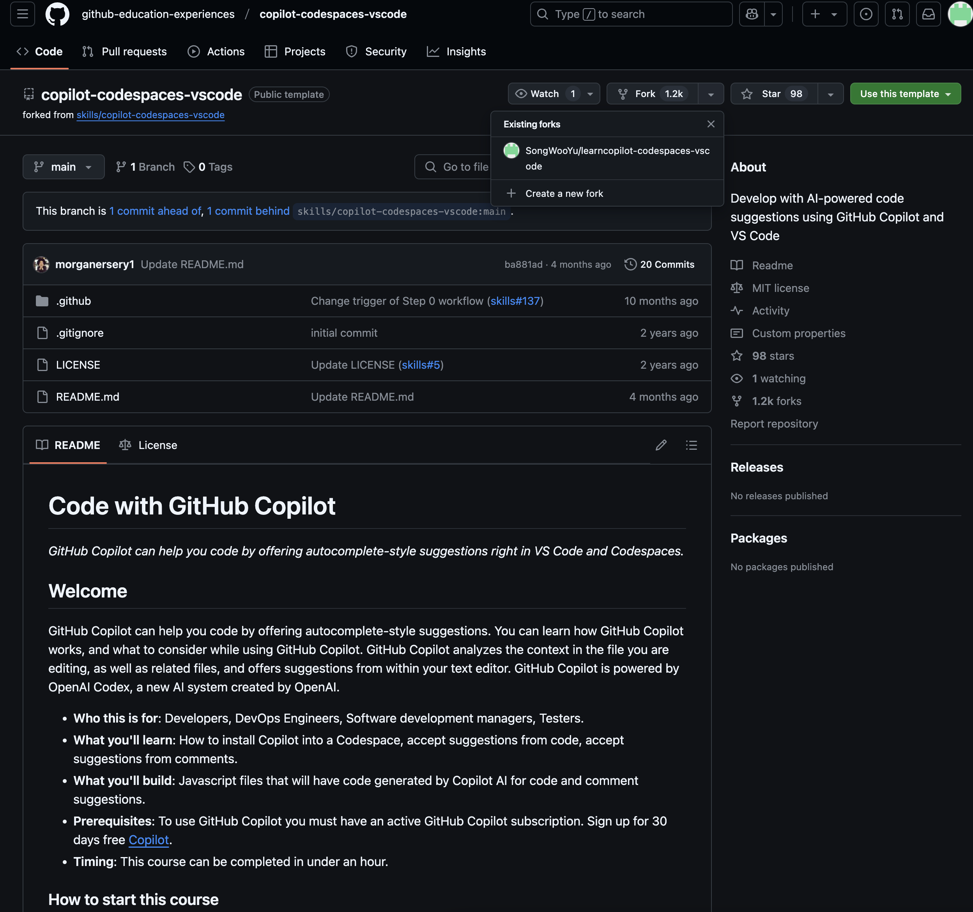
Task: Click the issues icon in header
Action: pyautogui.click(x=866, y=14)
